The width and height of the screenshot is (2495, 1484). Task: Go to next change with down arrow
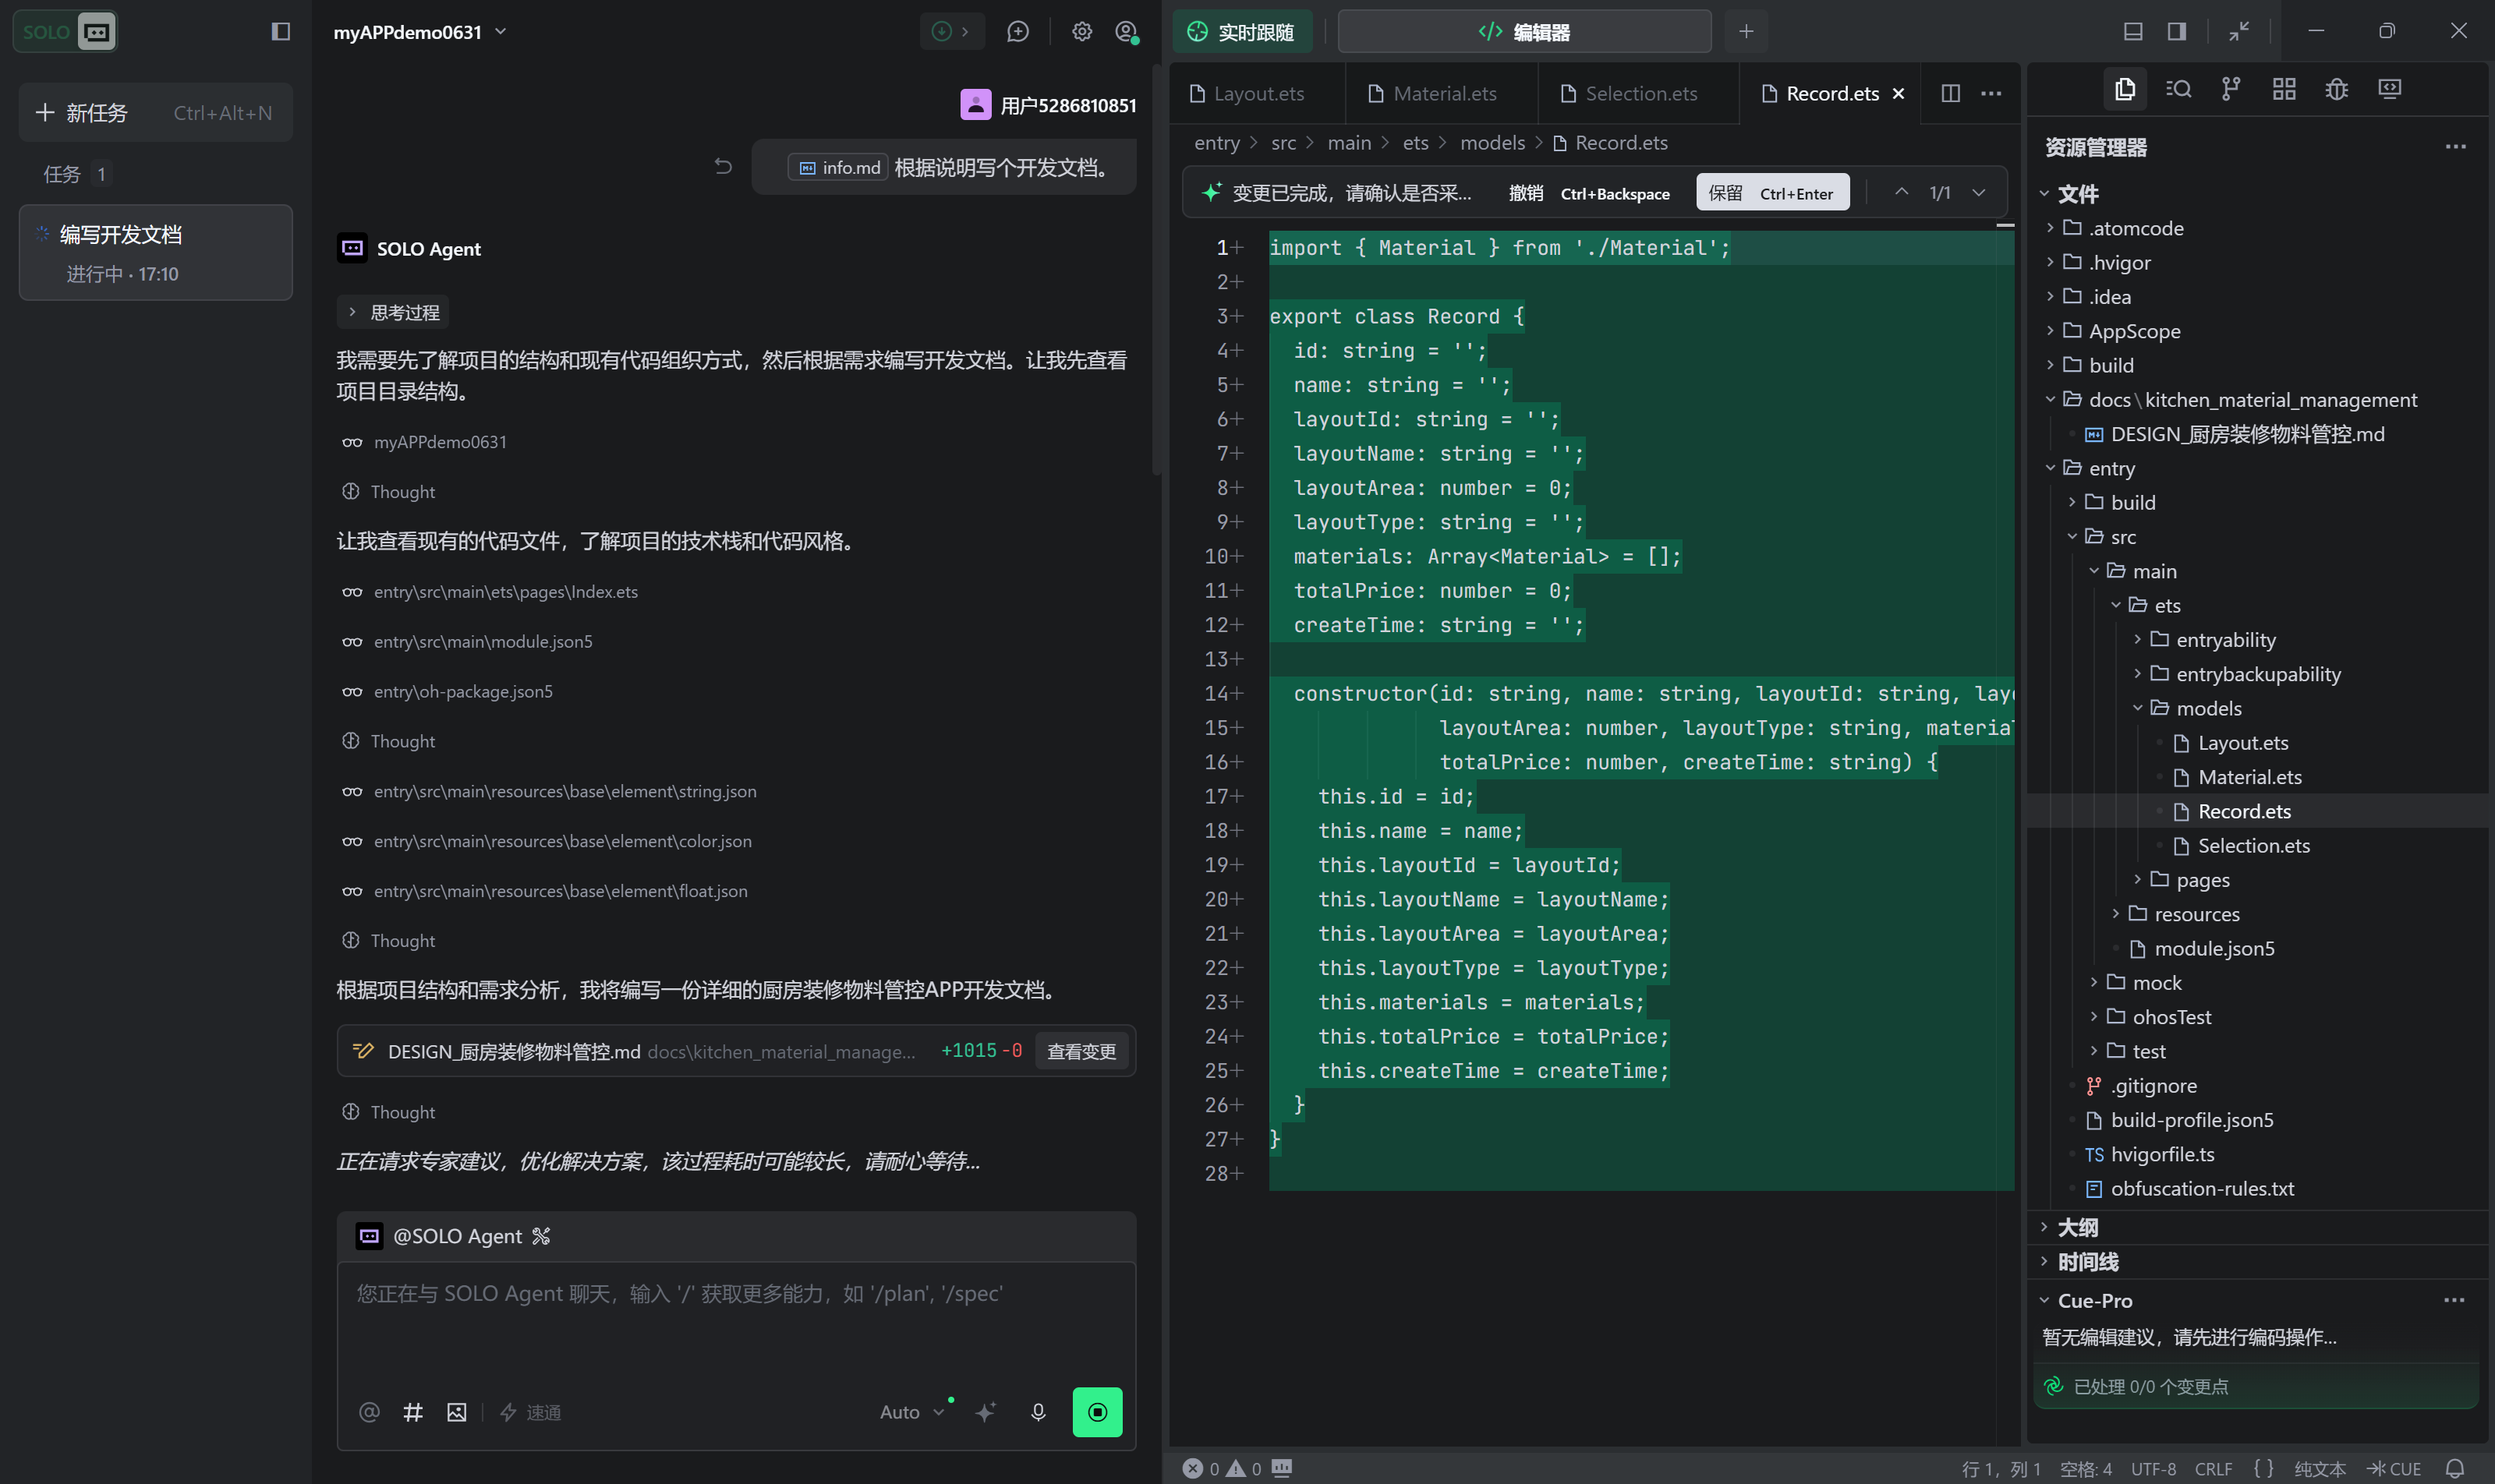pos(1979,192)
